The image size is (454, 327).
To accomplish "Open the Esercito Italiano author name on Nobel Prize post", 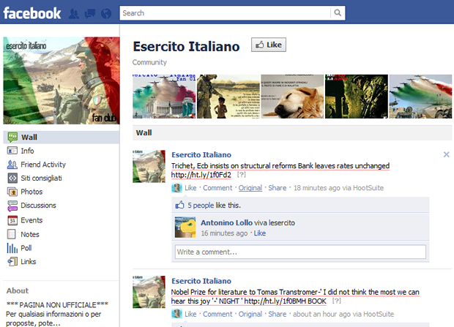I will point(201,281).
